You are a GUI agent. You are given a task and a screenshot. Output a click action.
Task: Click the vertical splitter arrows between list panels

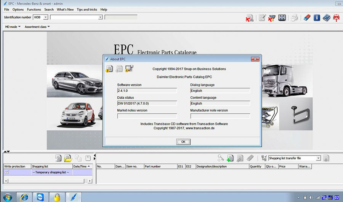[95, 157]
